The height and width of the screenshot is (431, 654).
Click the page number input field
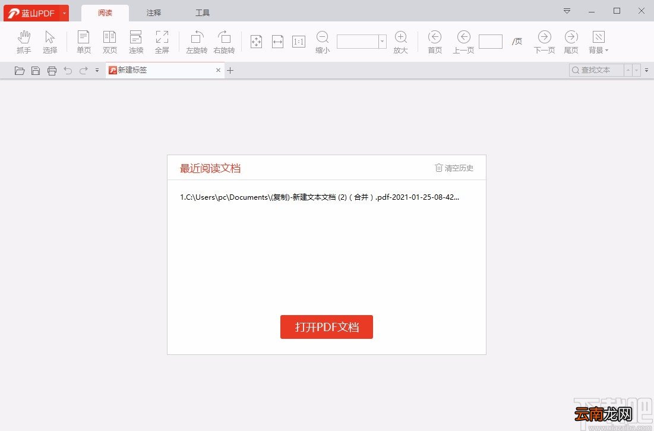tap(491, 41)
